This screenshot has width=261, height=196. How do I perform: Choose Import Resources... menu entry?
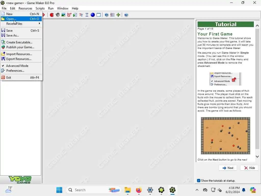(21, 54)
